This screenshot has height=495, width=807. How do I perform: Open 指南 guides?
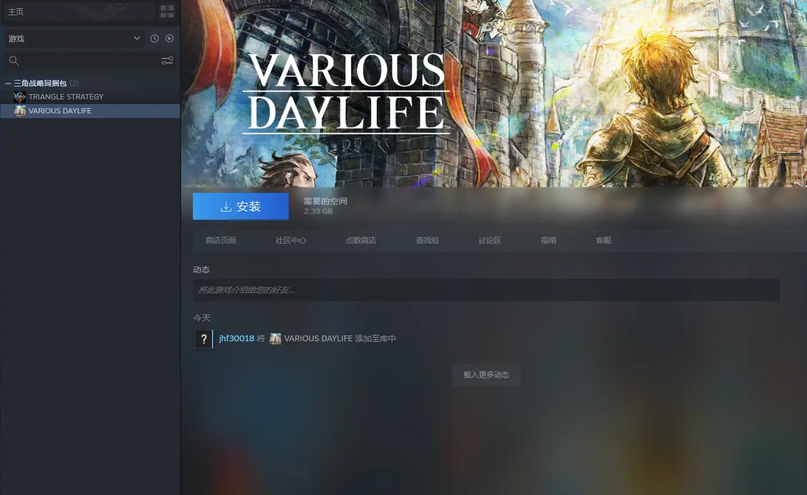tap(549, 240)
